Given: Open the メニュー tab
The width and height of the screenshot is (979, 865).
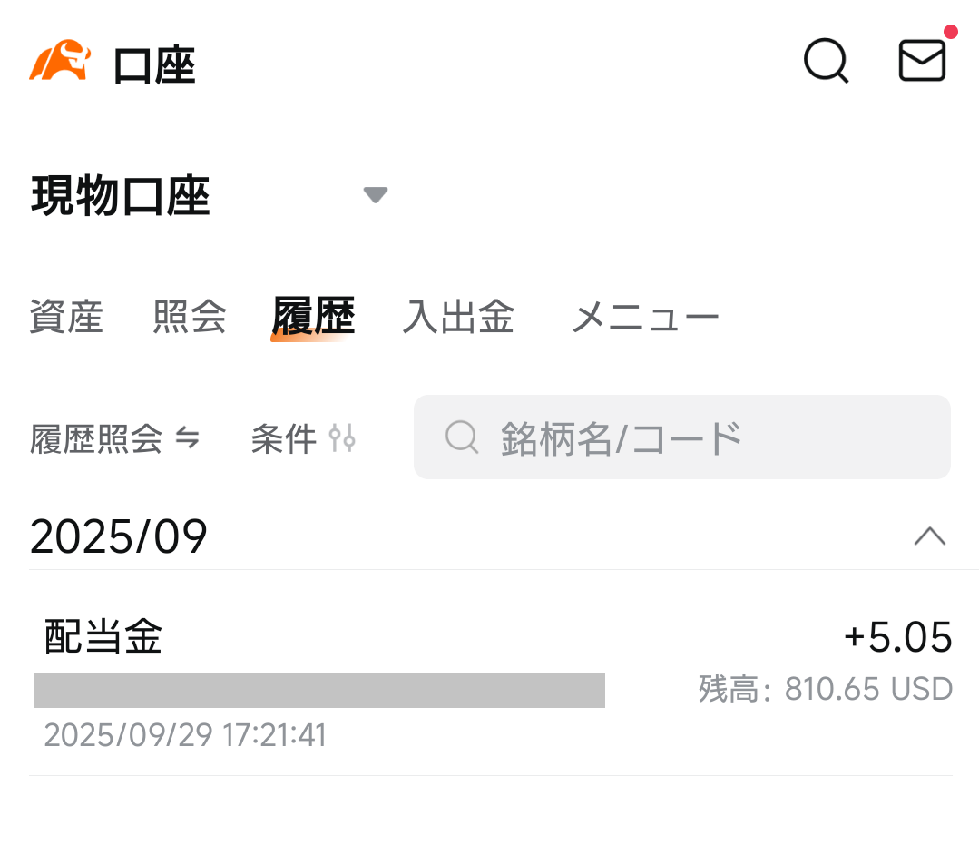Looking at the screenshot, I should coord(644,318).
